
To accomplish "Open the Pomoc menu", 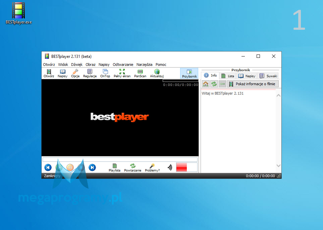I will click(161, 65).
